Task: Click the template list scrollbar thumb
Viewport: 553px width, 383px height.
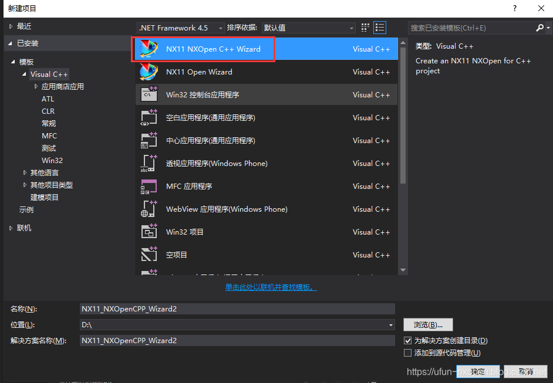Action: click(403, 116)
